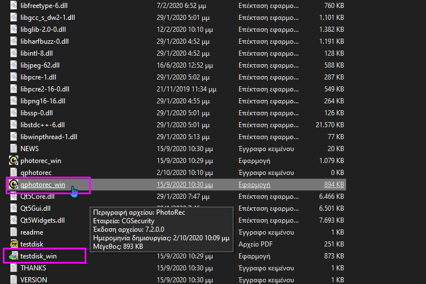This screenshot has width=426, height=284.
Task: Click the Αρχείο PDF type cell
Action: point(256,244)
